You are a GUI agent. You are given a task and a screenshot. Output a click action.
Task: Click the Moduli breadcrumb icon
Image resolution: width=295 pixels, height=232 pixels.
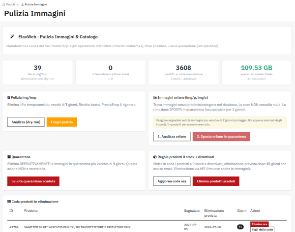click(x=3, y=4)
